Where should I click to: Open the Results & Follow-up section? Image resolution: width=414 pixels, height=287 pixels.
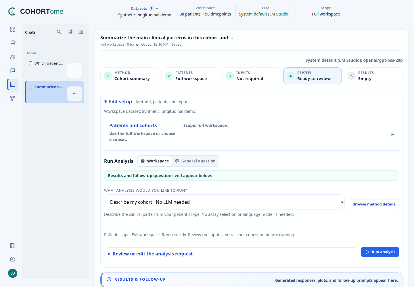click(252, 280)
